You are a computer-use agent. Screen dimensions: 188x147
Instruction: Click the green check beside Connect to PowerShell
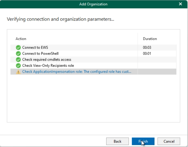pyautogui.click(x=18, y=53)
